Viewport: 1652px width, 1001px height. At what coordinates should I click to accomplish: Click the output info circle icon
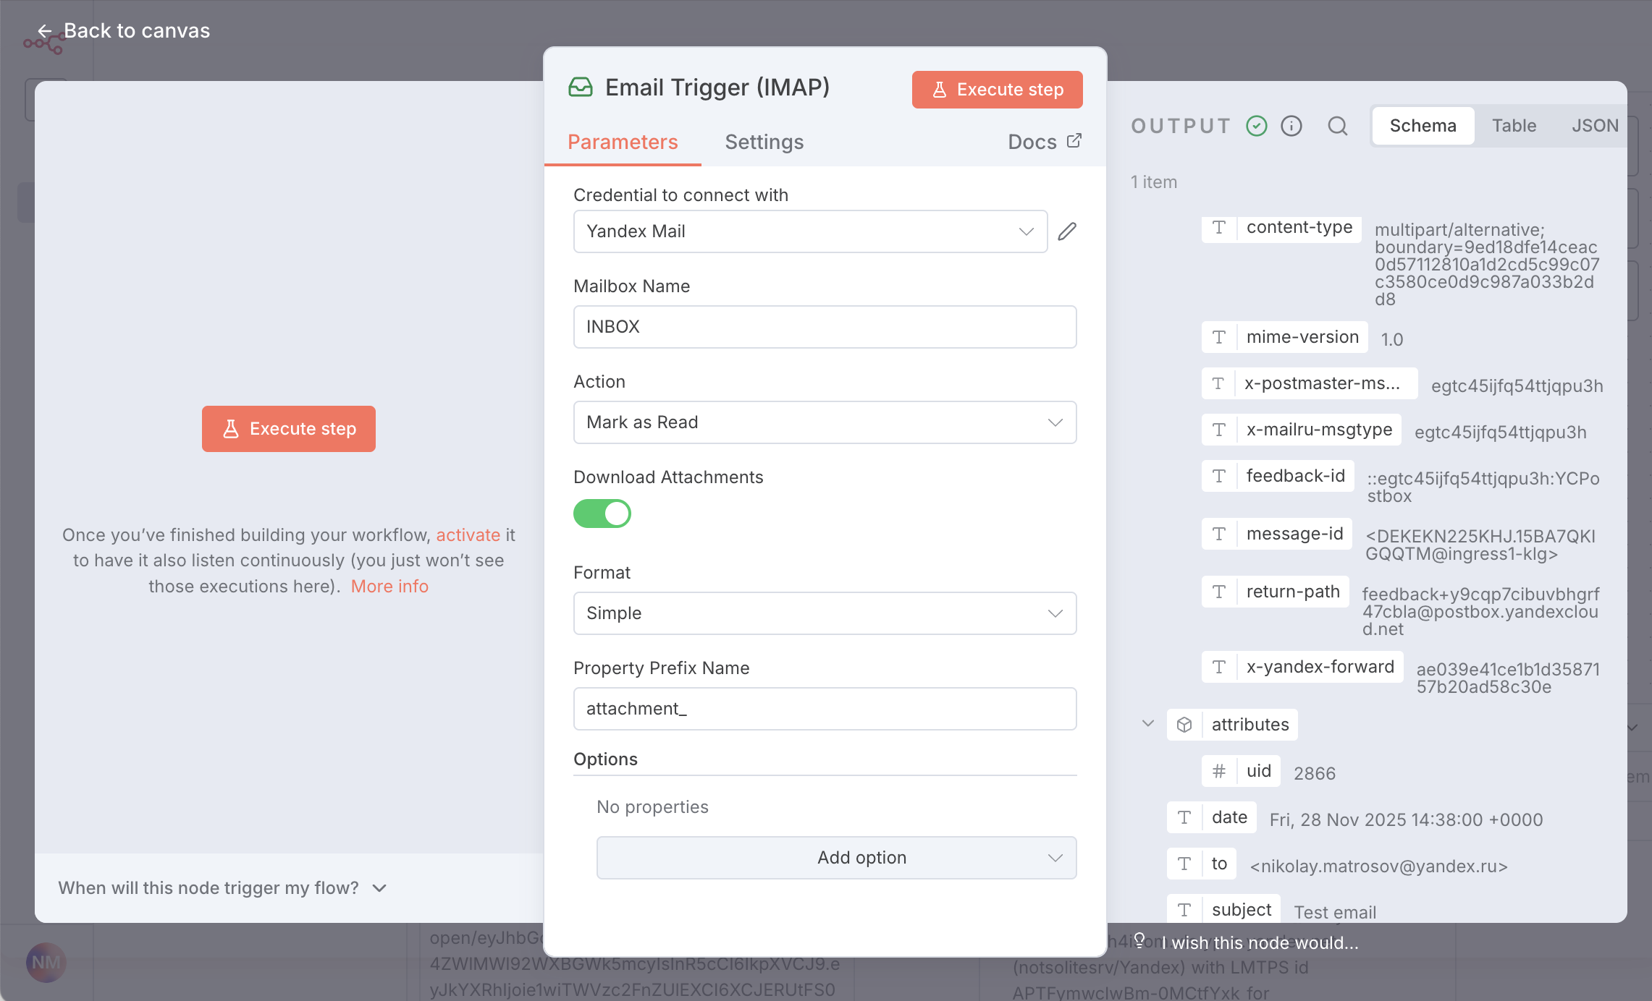coord(1291,126)
